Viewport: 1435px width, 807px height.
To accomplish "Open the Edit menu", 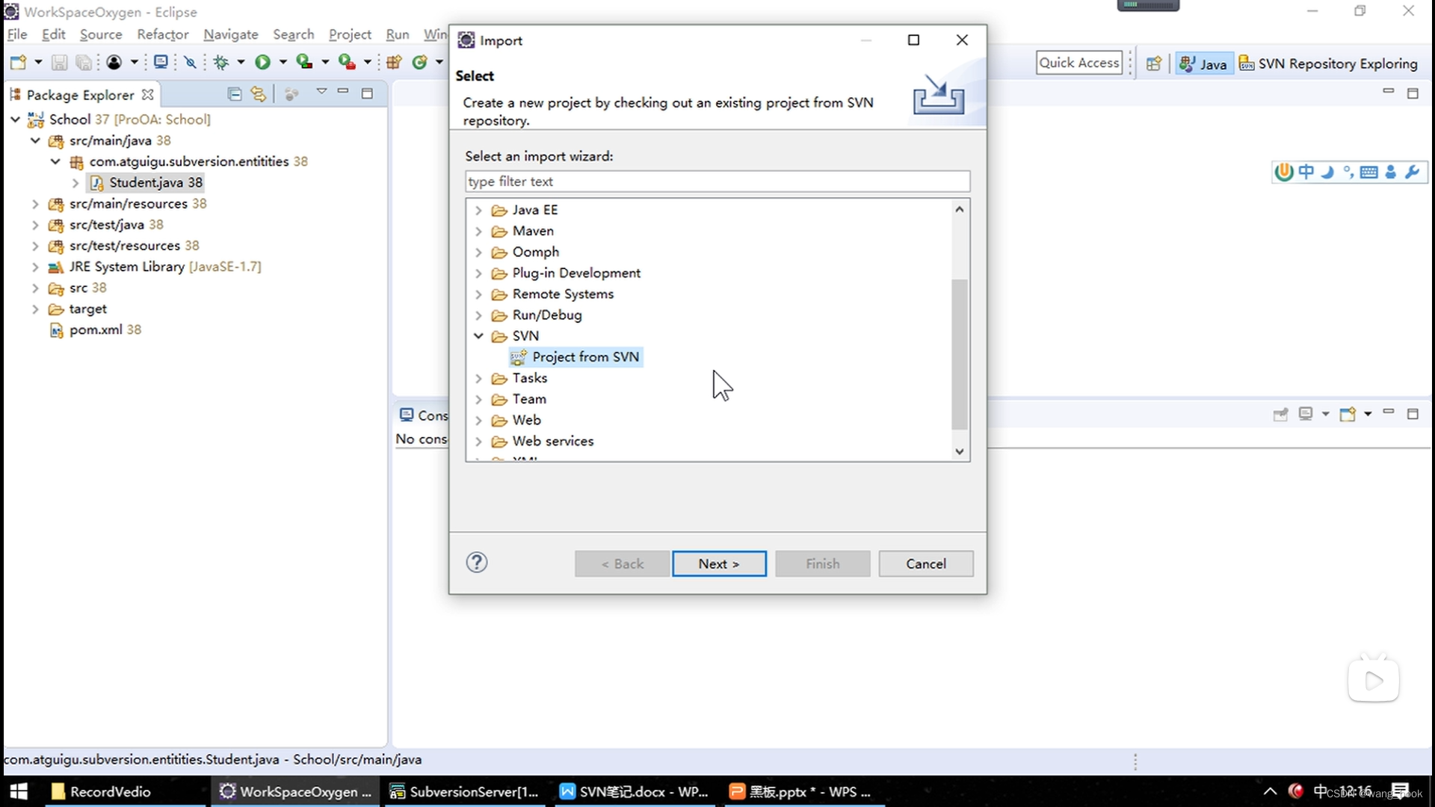I will pos(54,34).
